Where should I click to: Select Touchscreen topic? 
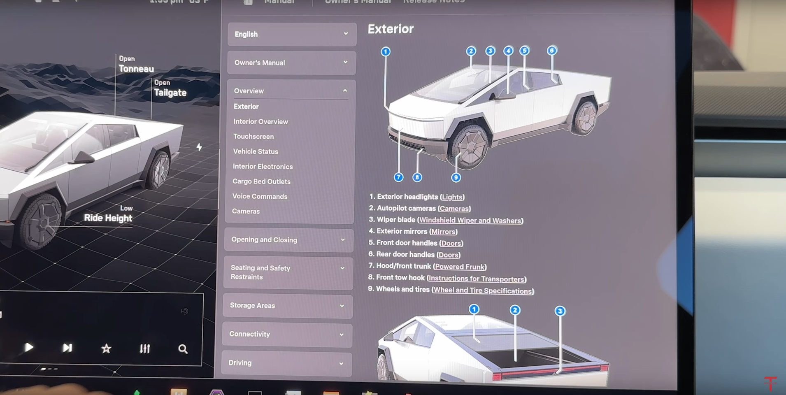point(253,137)
